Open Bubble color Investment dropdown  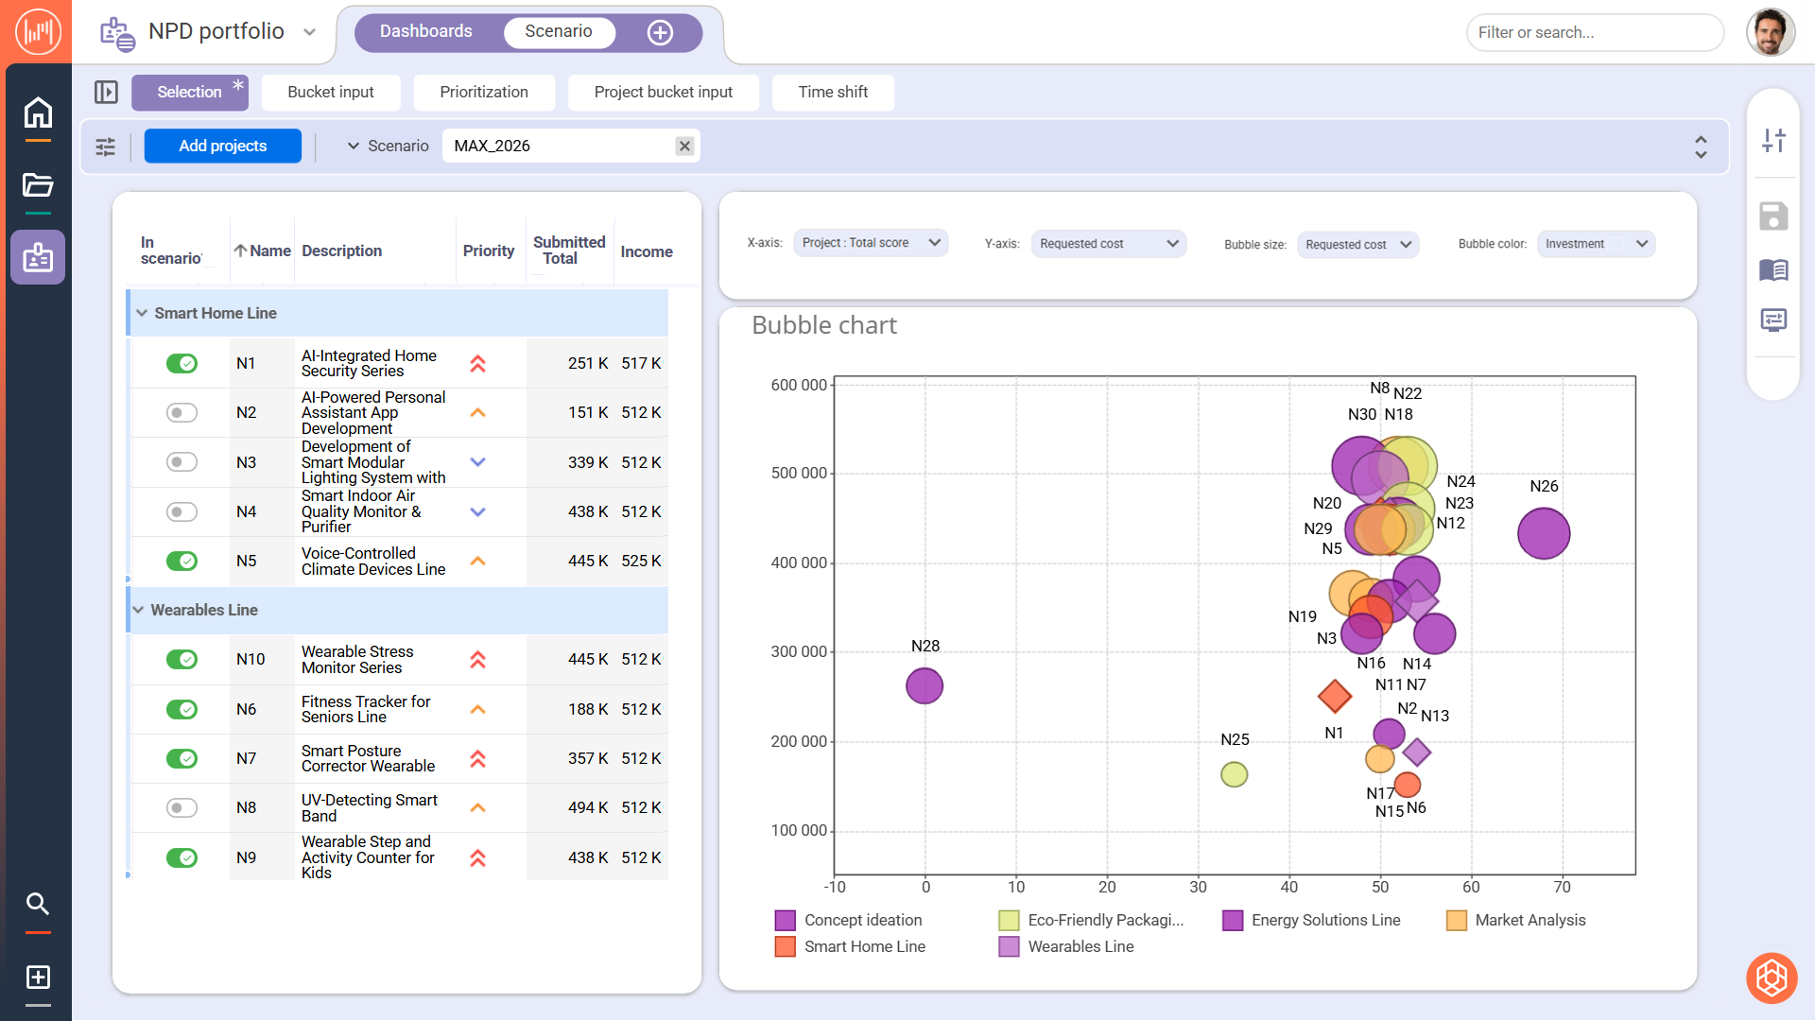(x=1596, y=244)
